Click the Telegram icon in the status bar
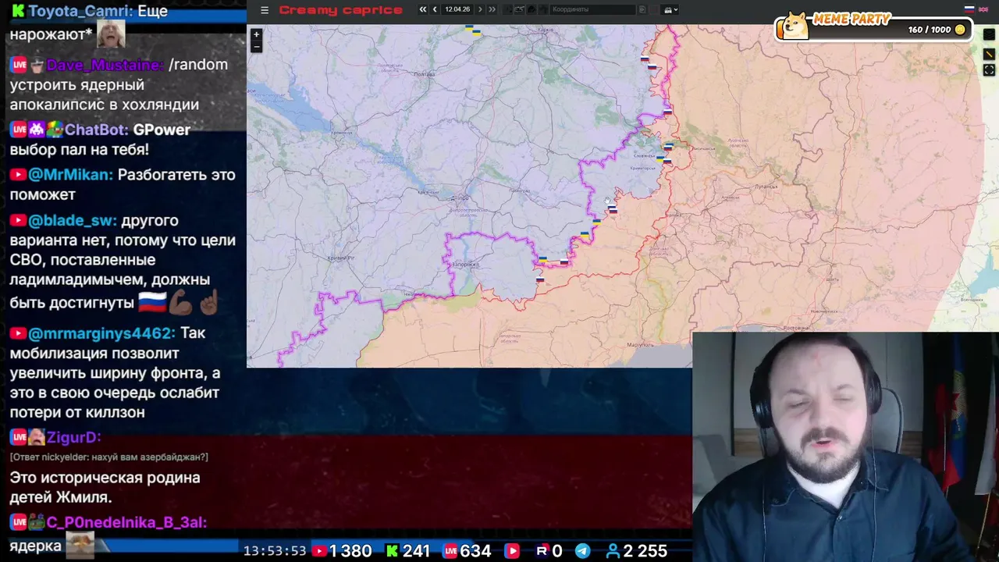This screenshot has height=562, width=999. point(582,551)
